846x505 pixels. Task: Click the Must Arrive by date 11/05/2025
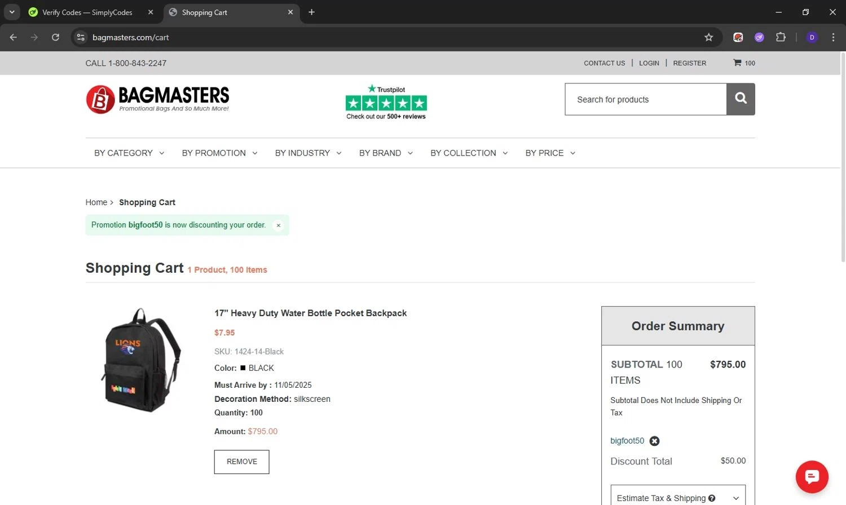293,385
